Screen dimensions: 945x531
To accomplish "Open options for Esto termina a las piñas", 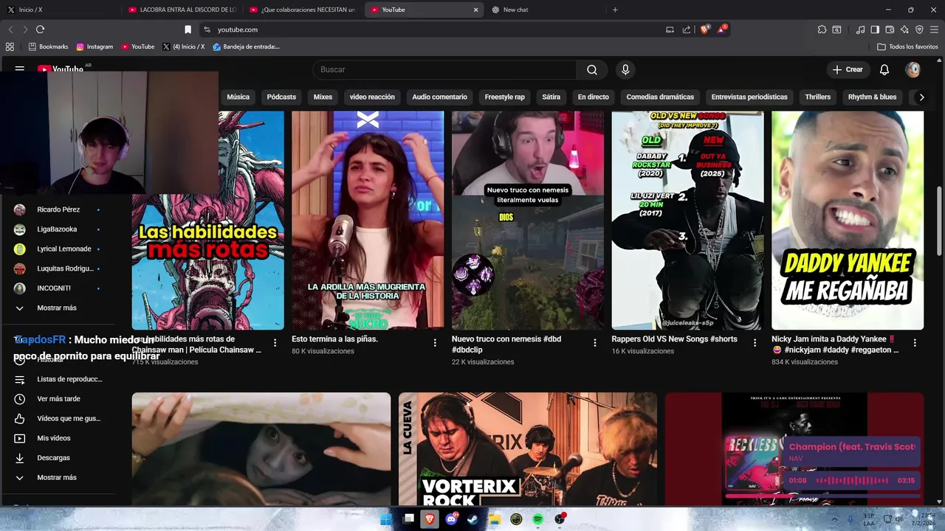I will (x=435, y=343).
